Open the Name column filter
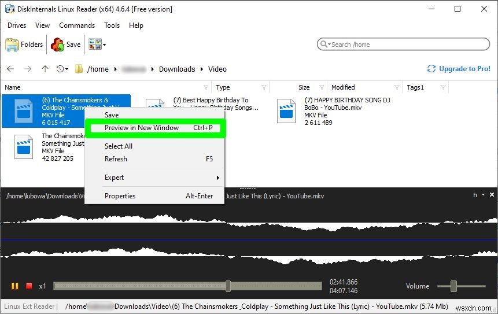This screenshot has width=498, height=314. coord(206,87)
